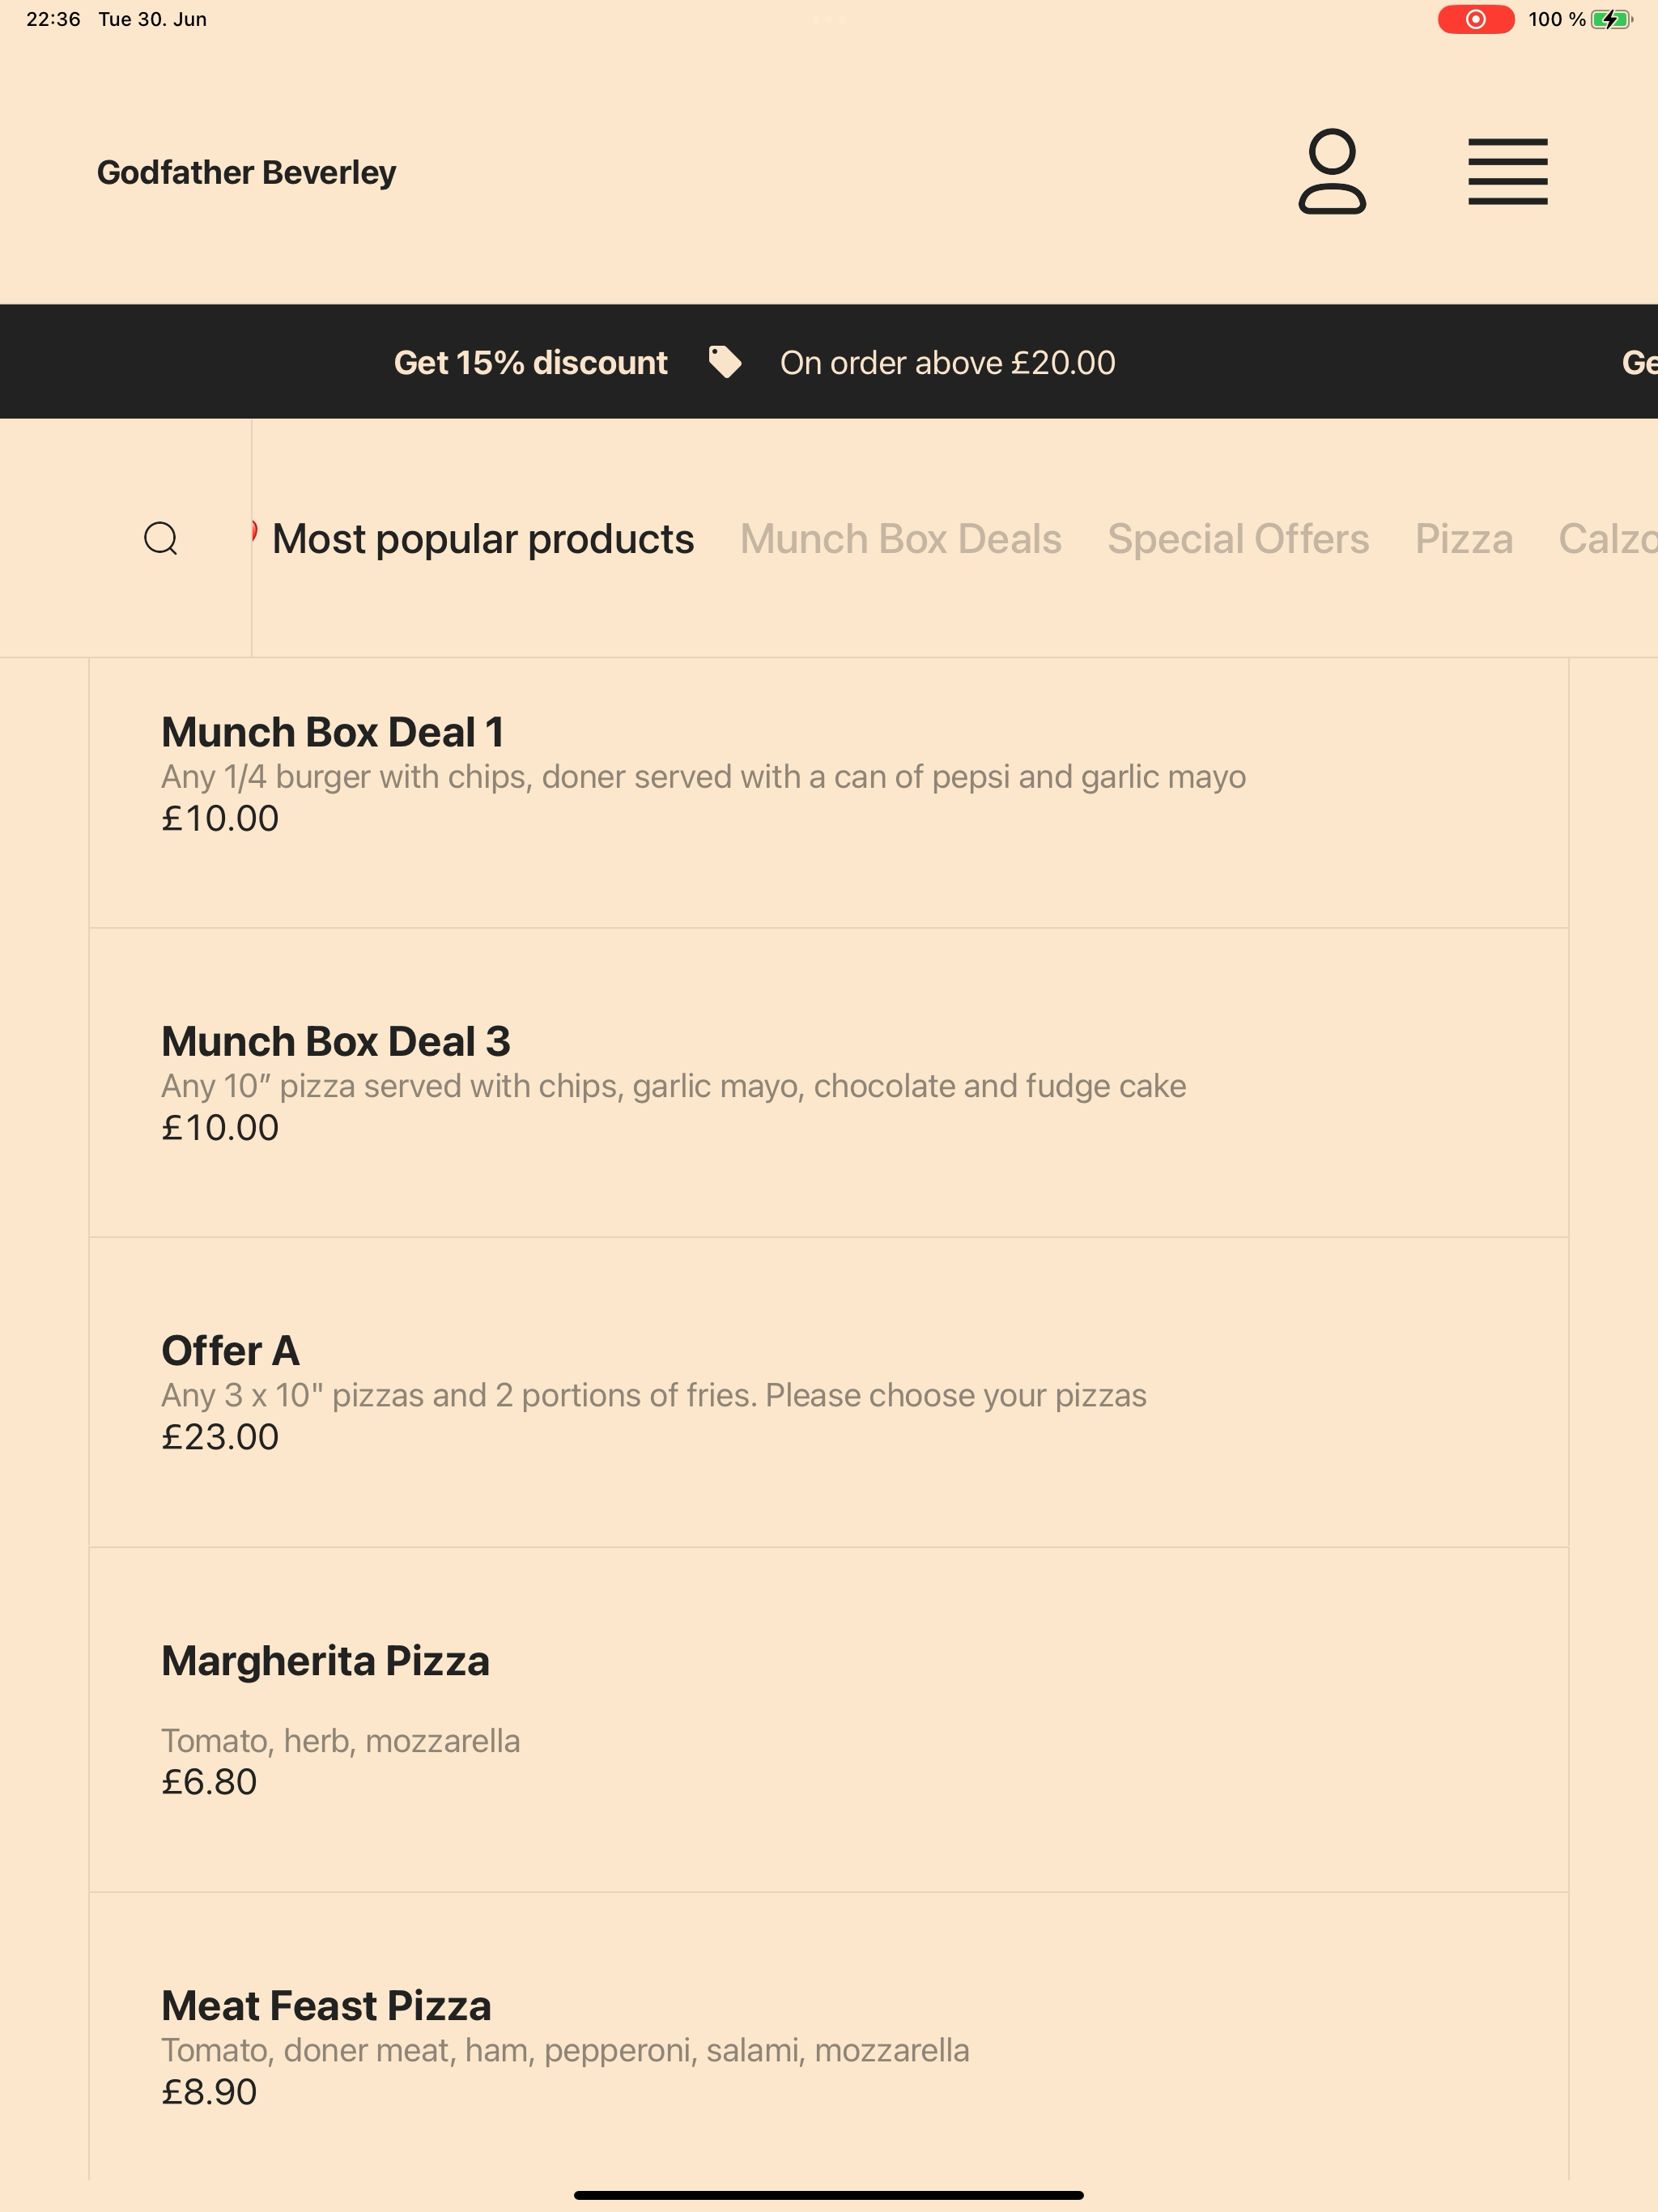Open the Offer A item

pos(829,1392)
